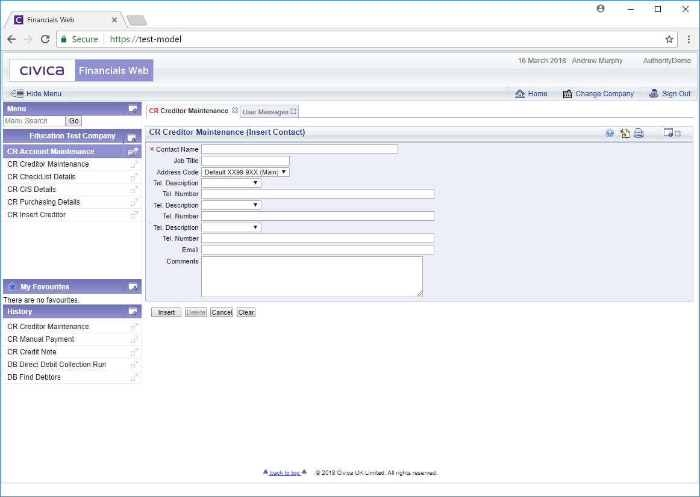Focus the Contact Name field
The width and height of the screenshot is (700, 497).
point(299,149)
